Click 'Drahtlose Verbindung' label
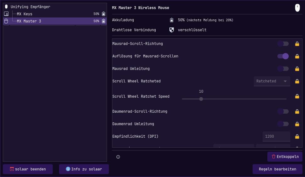Viewport: 305px width, 177px height. (134, 30)
